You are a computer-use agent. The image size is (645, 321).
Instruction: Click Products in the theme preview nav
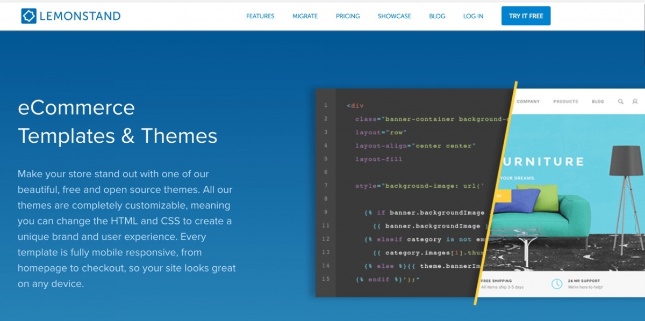pyautogui.click(x=565, y=101)
